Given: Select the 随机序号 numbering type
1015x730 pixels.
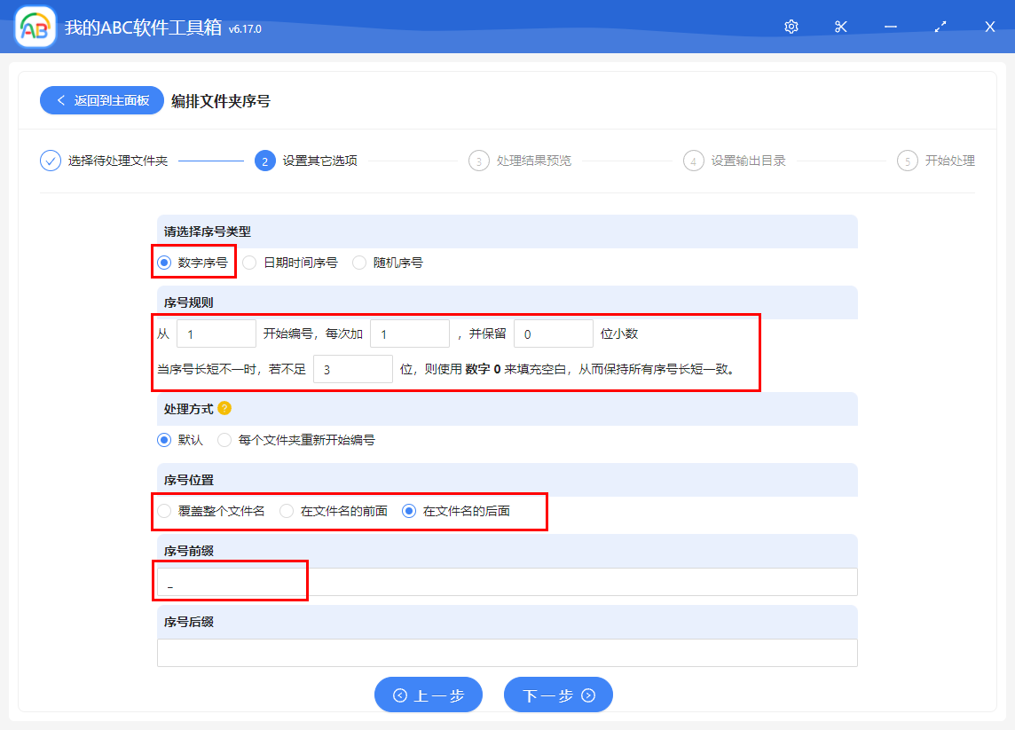Looking at the screenshot, I should 358,263.
